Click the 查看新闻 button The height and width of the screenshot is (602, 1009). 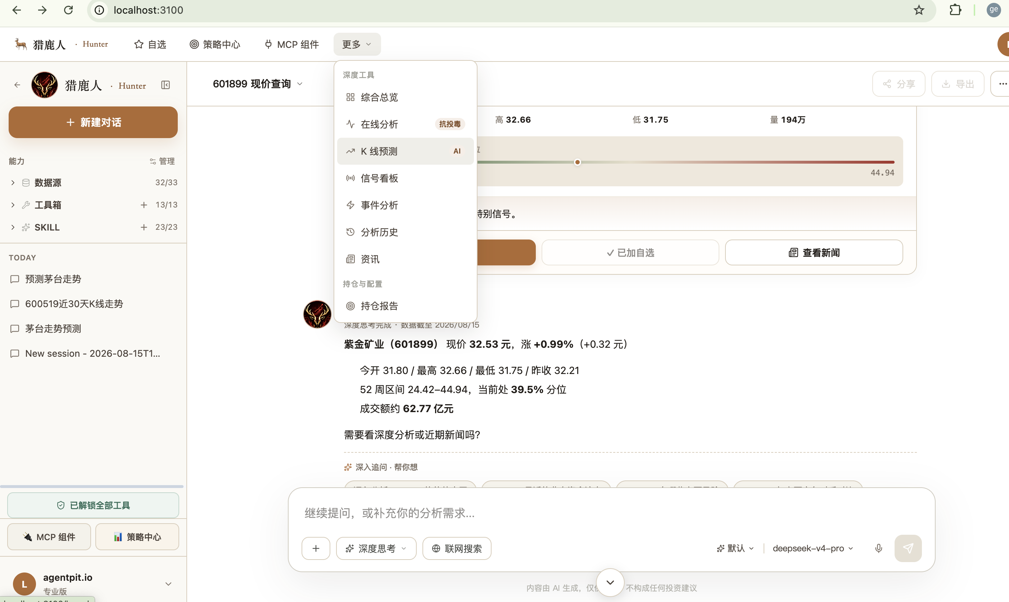coord(814,252)
